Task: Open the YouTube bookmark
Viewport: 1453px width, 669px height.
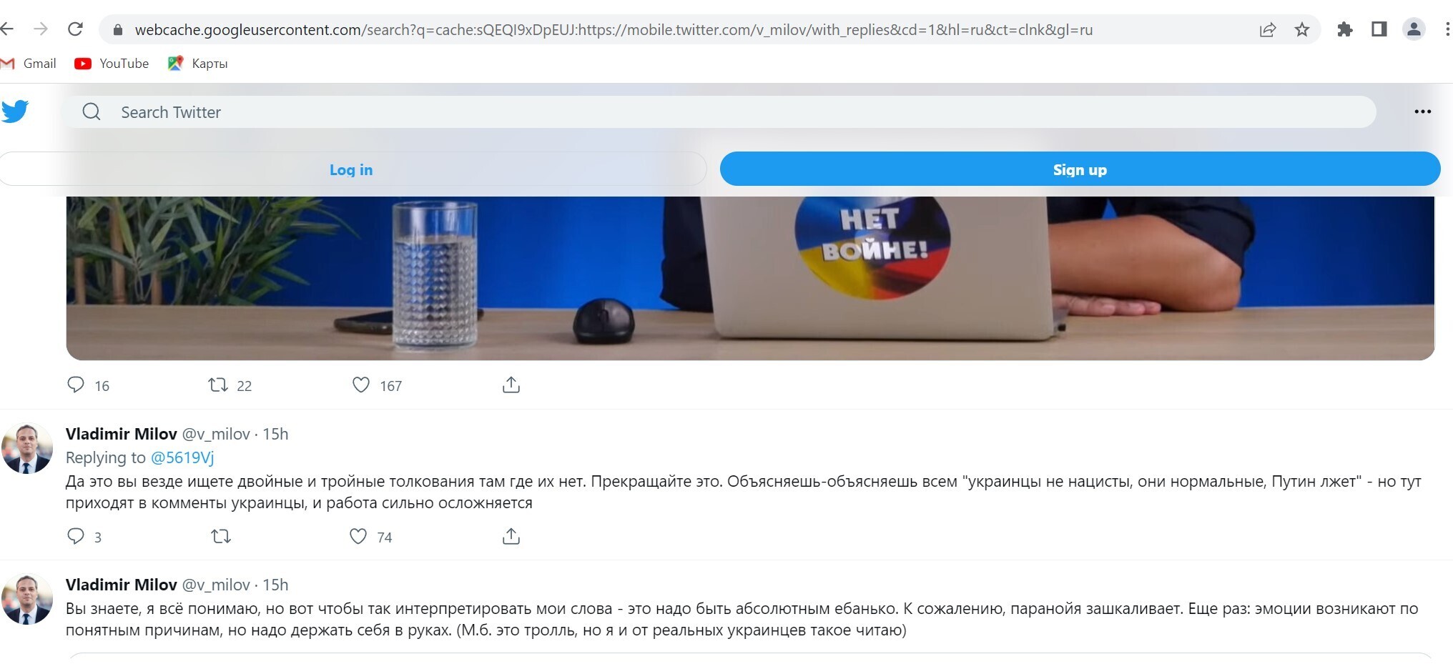Action: 112,64
